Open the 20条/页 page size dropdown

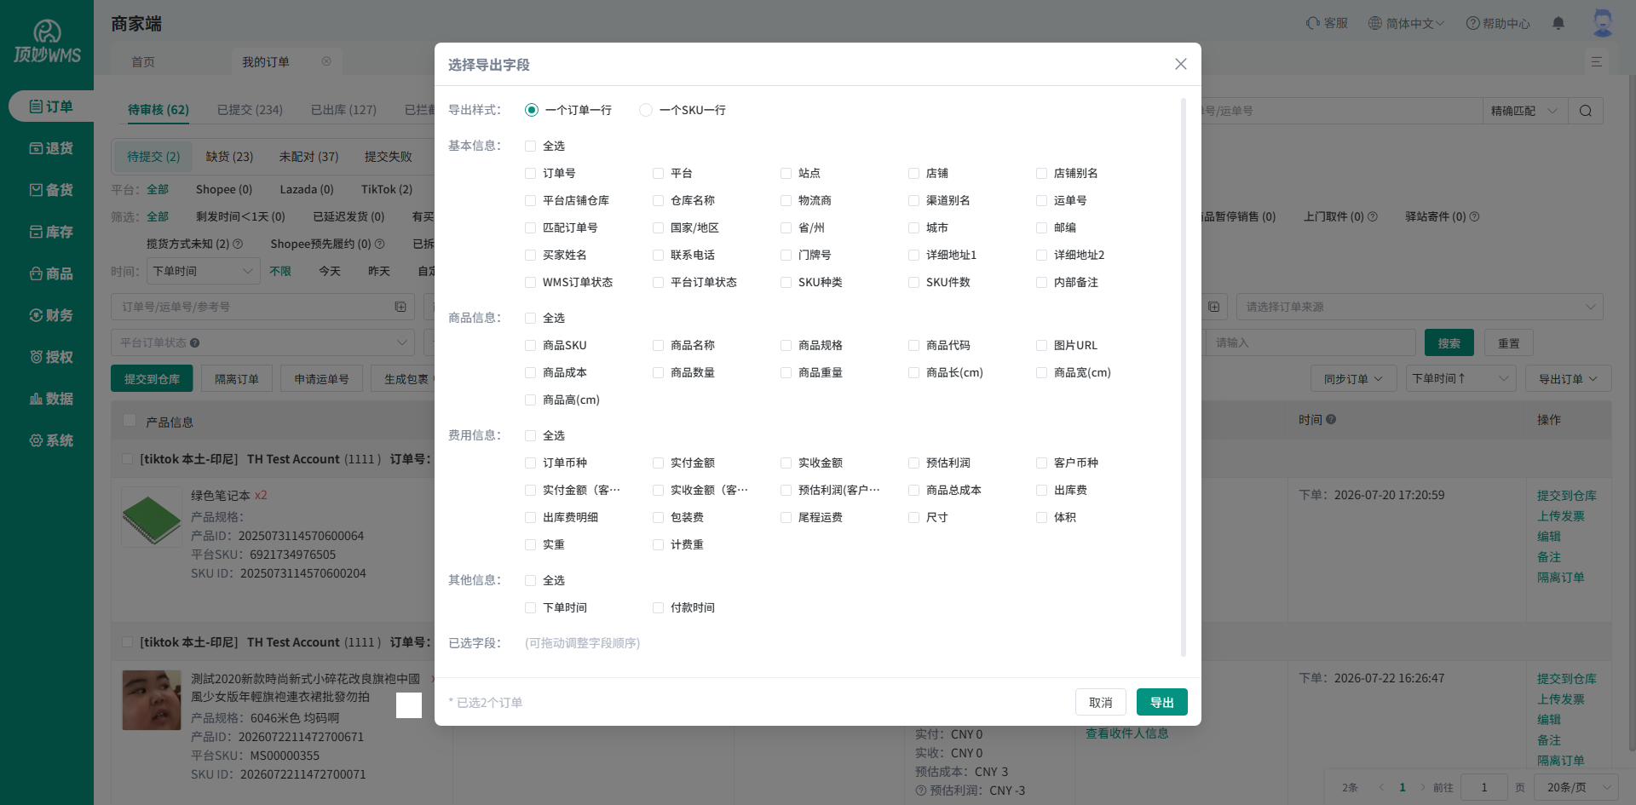[x=1576, y=787]
